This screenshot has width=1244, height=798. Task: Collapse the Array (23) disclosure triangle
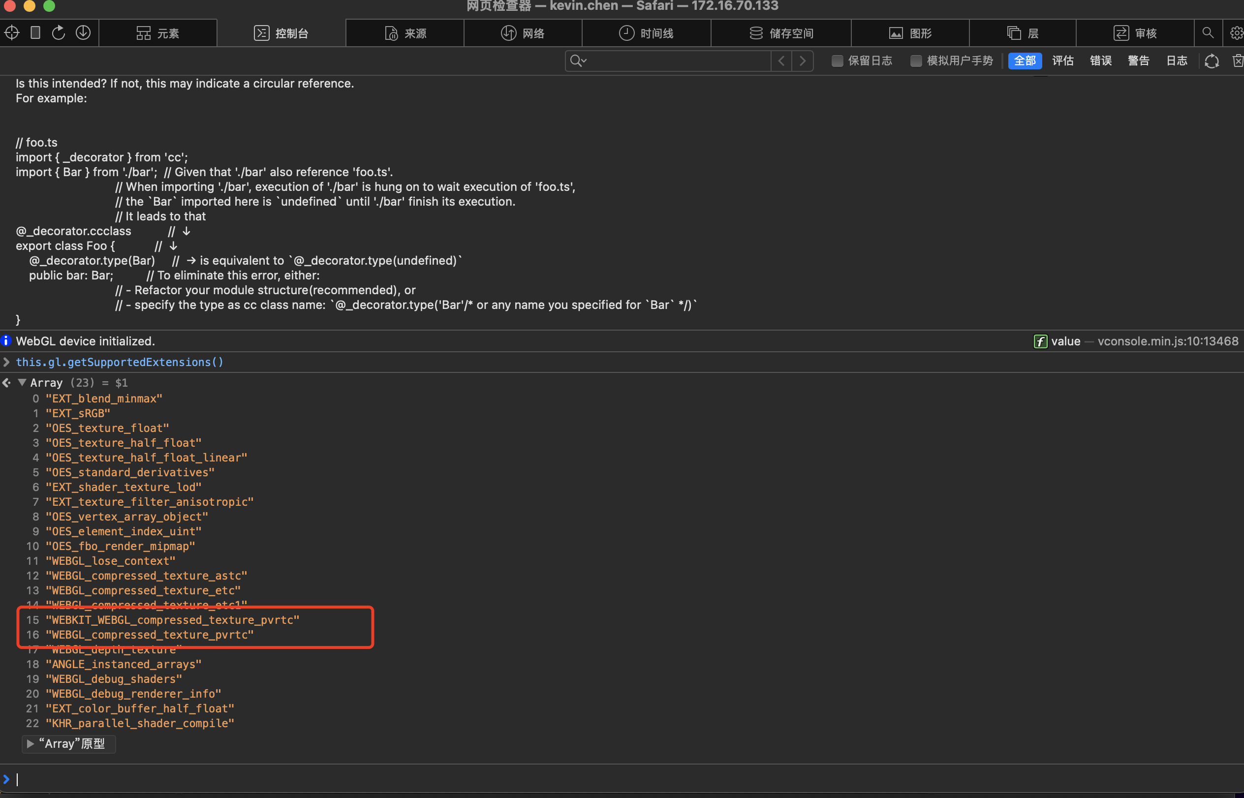pyautogui.click(x=22, y=382)
